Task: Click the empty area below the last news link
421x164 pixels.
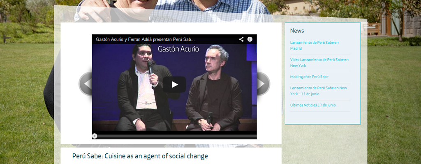Action: pyautogui.click(x=322, y=117)
